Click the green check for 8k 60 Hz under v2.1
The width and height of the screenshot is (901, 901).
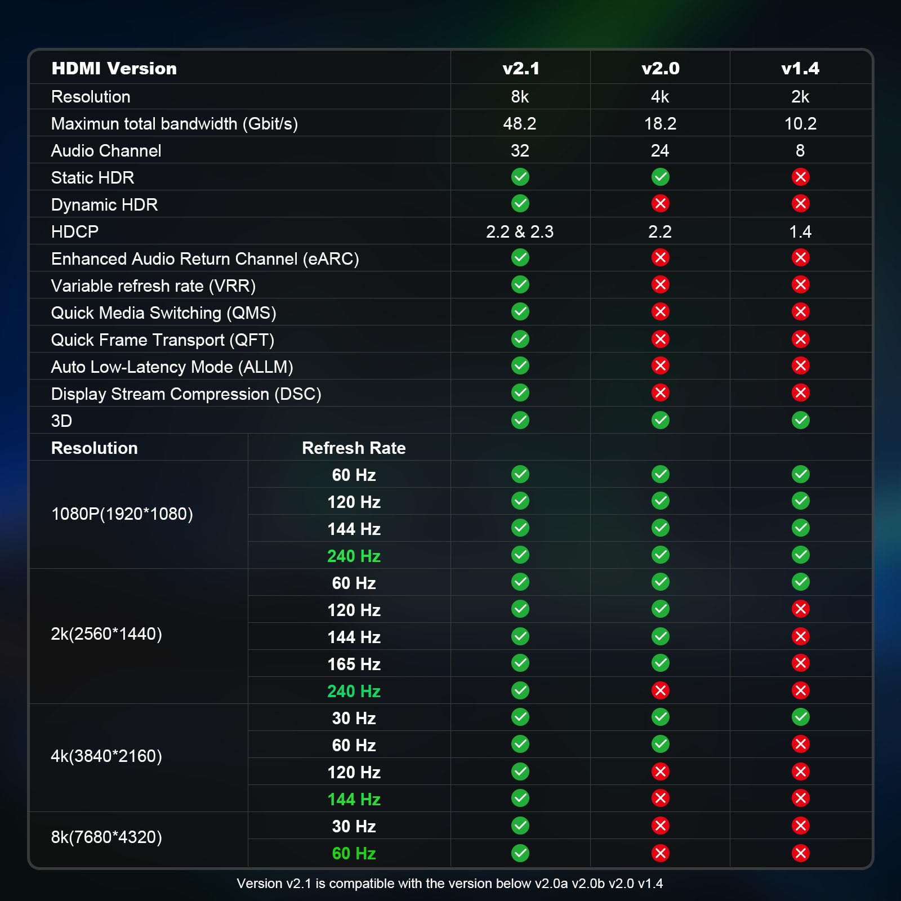click(x=520, y=853)
